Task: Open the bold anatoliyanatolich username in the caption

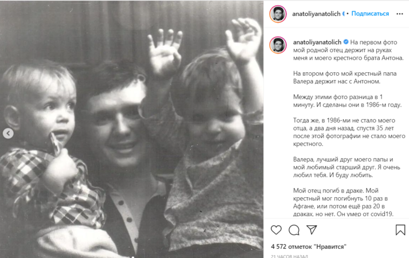Action: [317, 42]
